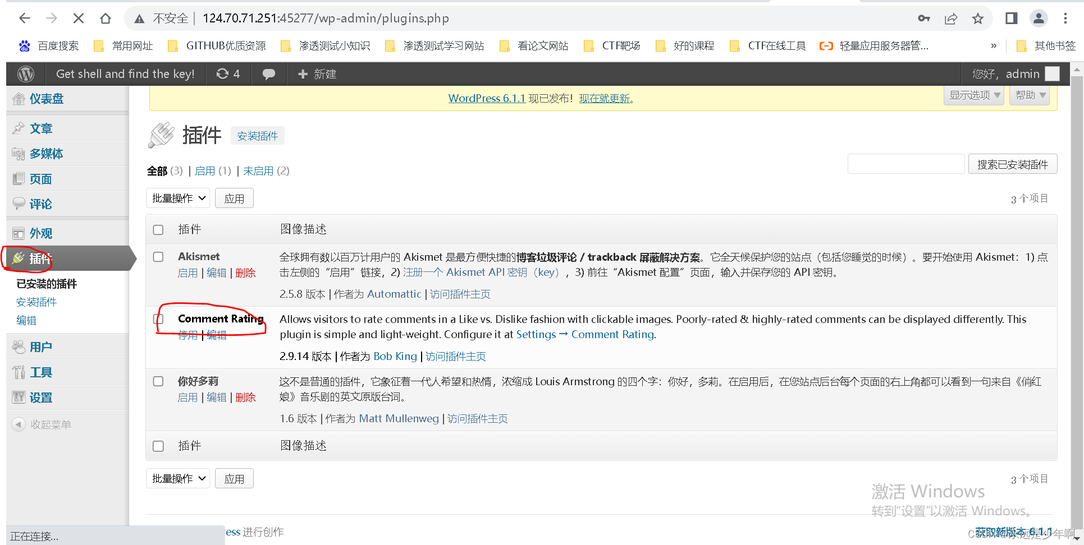
Task: Focus the plugin search field
Action: [906, 164]
